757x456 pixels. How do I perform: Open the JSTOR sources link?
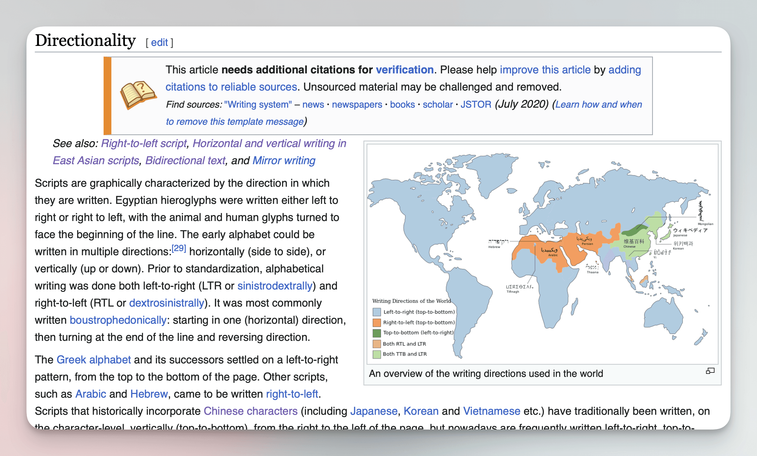(x=476, y=105)
